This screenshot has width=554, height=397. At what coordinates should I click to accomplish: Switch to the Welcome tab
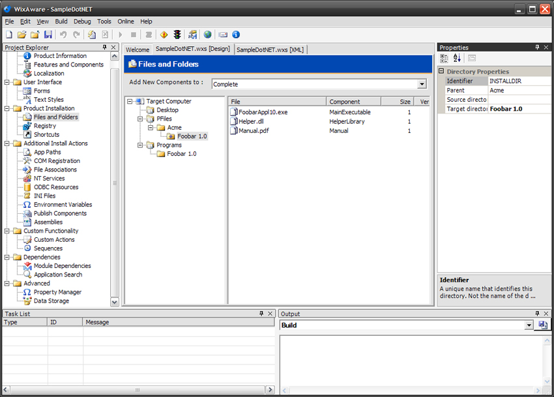[138, 50]
